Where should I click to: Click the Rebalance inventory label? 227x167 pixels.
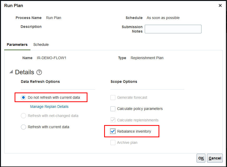click(x=134, y=131)
